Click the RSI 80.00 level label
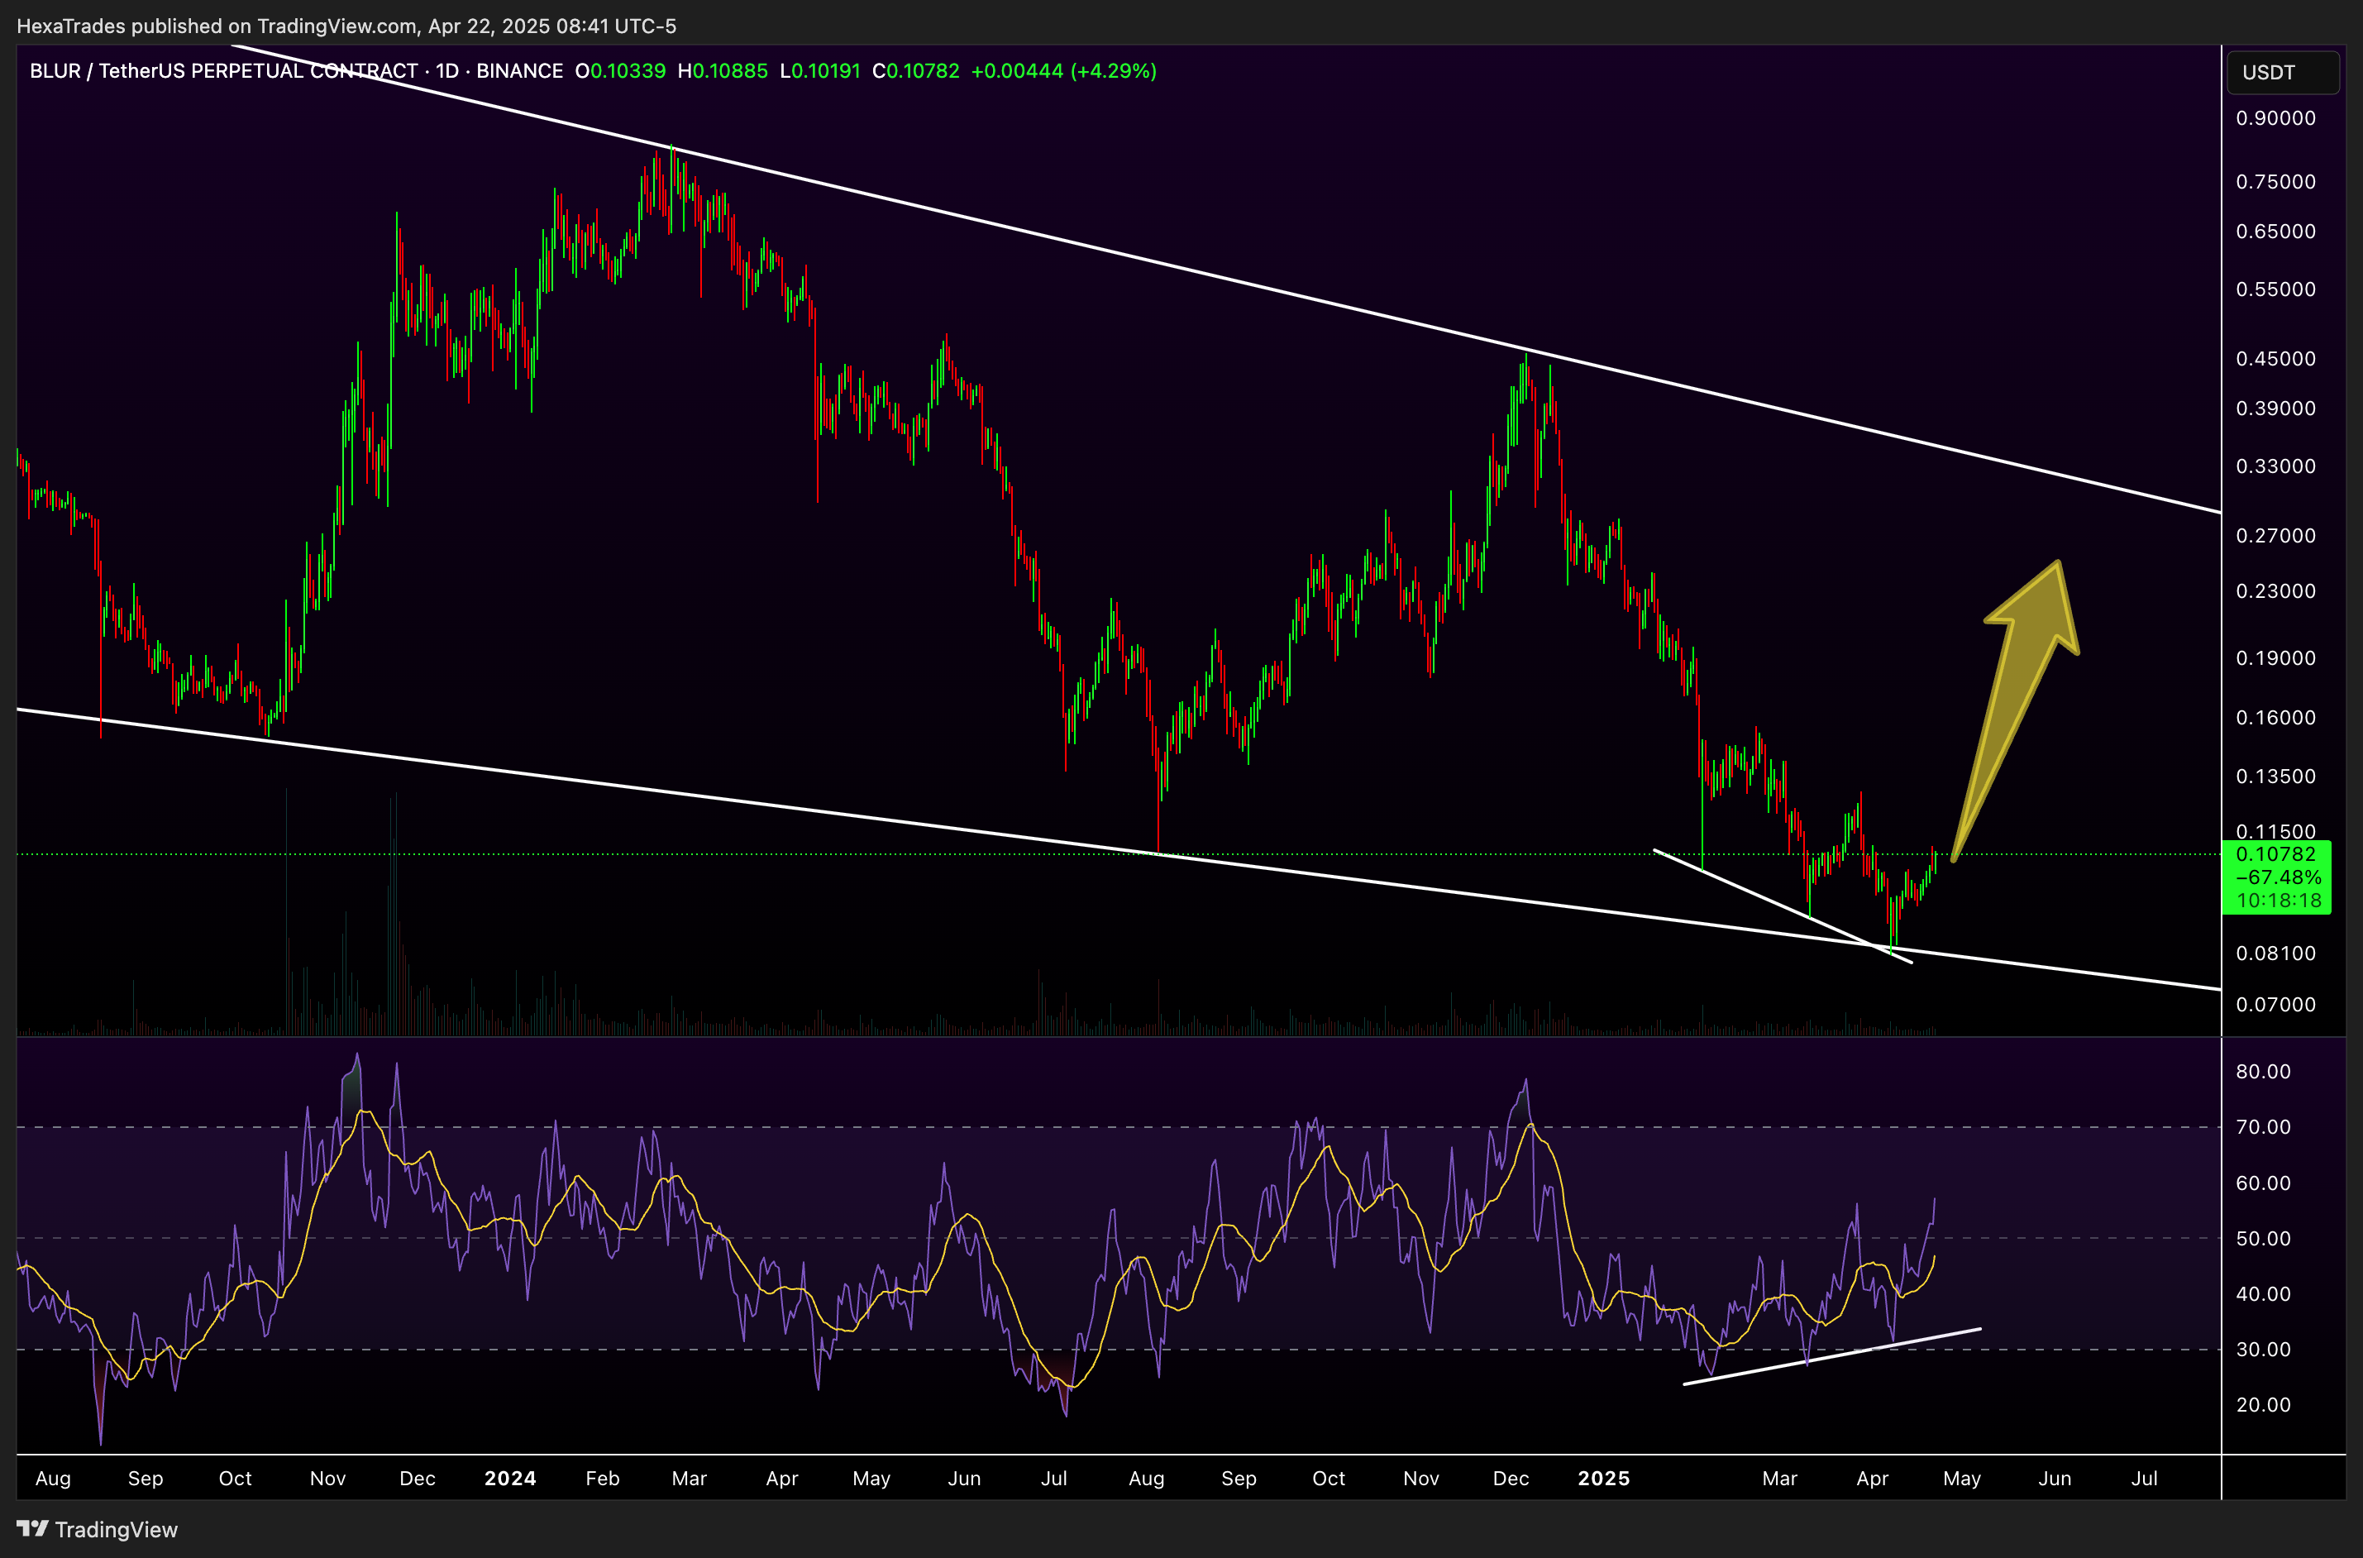 [2264, 1071]
